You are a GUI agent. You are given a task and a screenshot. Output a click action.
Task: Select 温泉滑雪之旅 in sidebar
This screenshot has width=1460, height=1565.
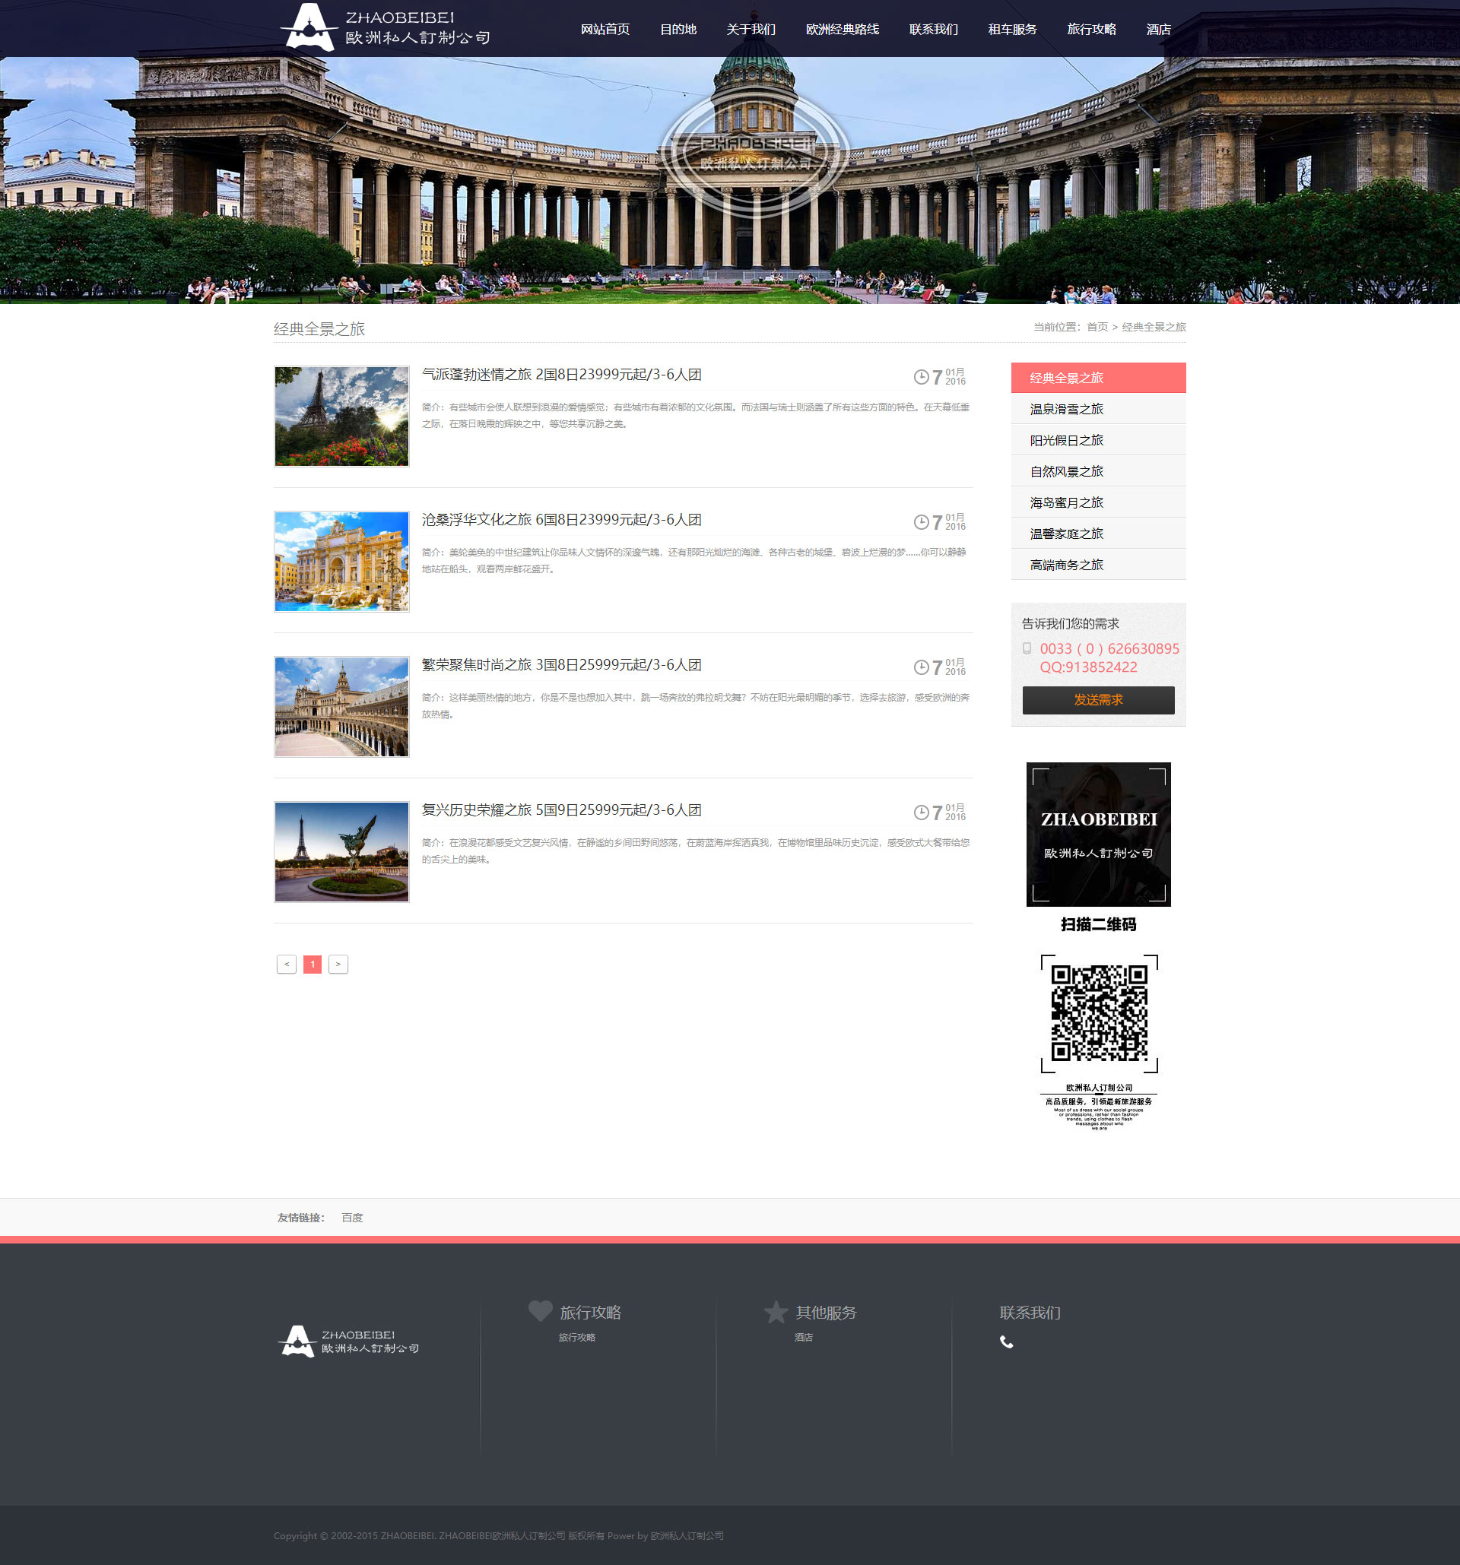(1066, 410)
